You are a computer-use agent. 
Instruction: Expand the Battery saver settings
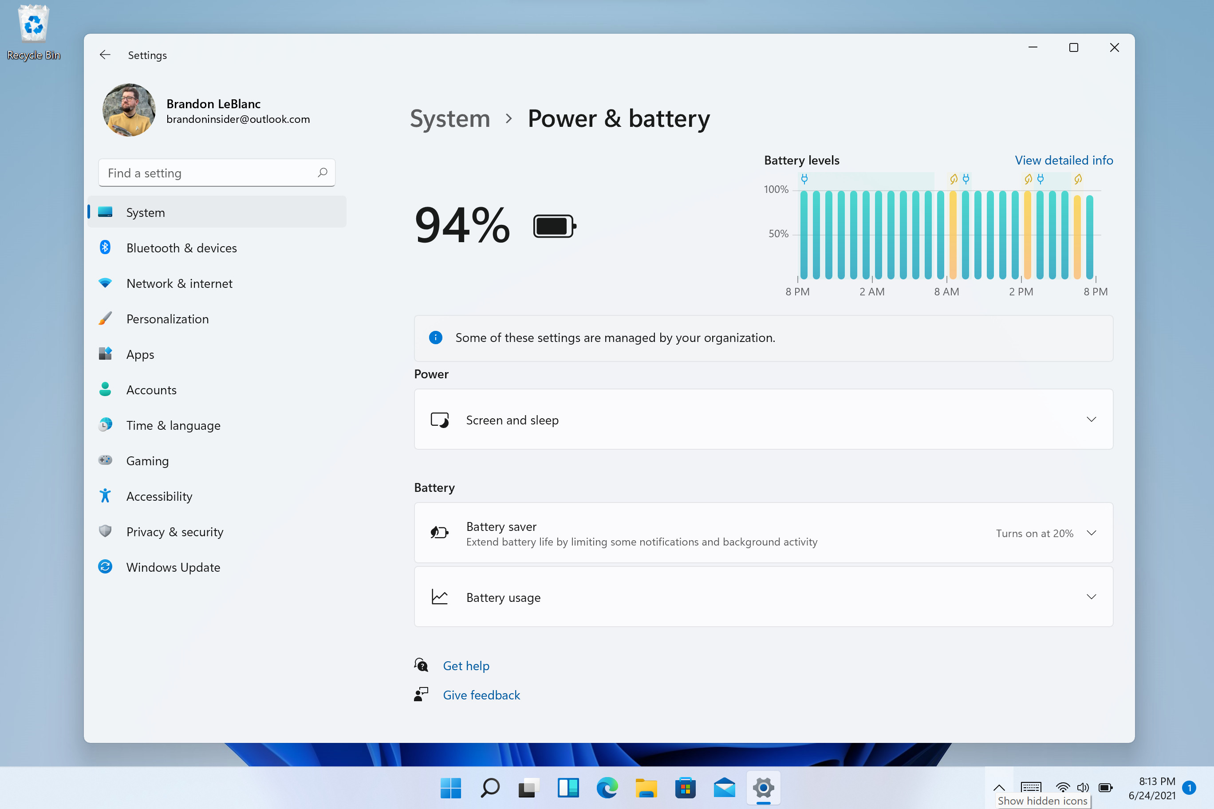tap(1091, 533)
